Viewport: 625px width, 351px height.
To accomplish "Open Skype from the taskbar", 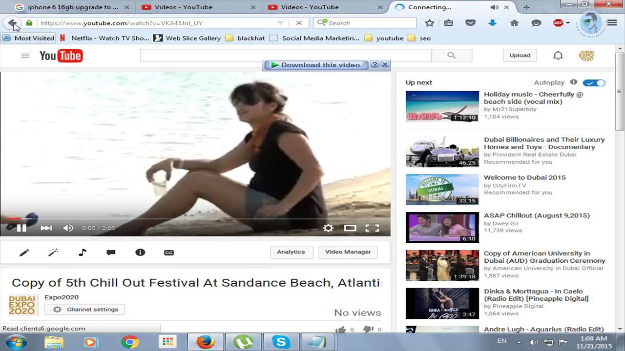I will click(281, 342).
